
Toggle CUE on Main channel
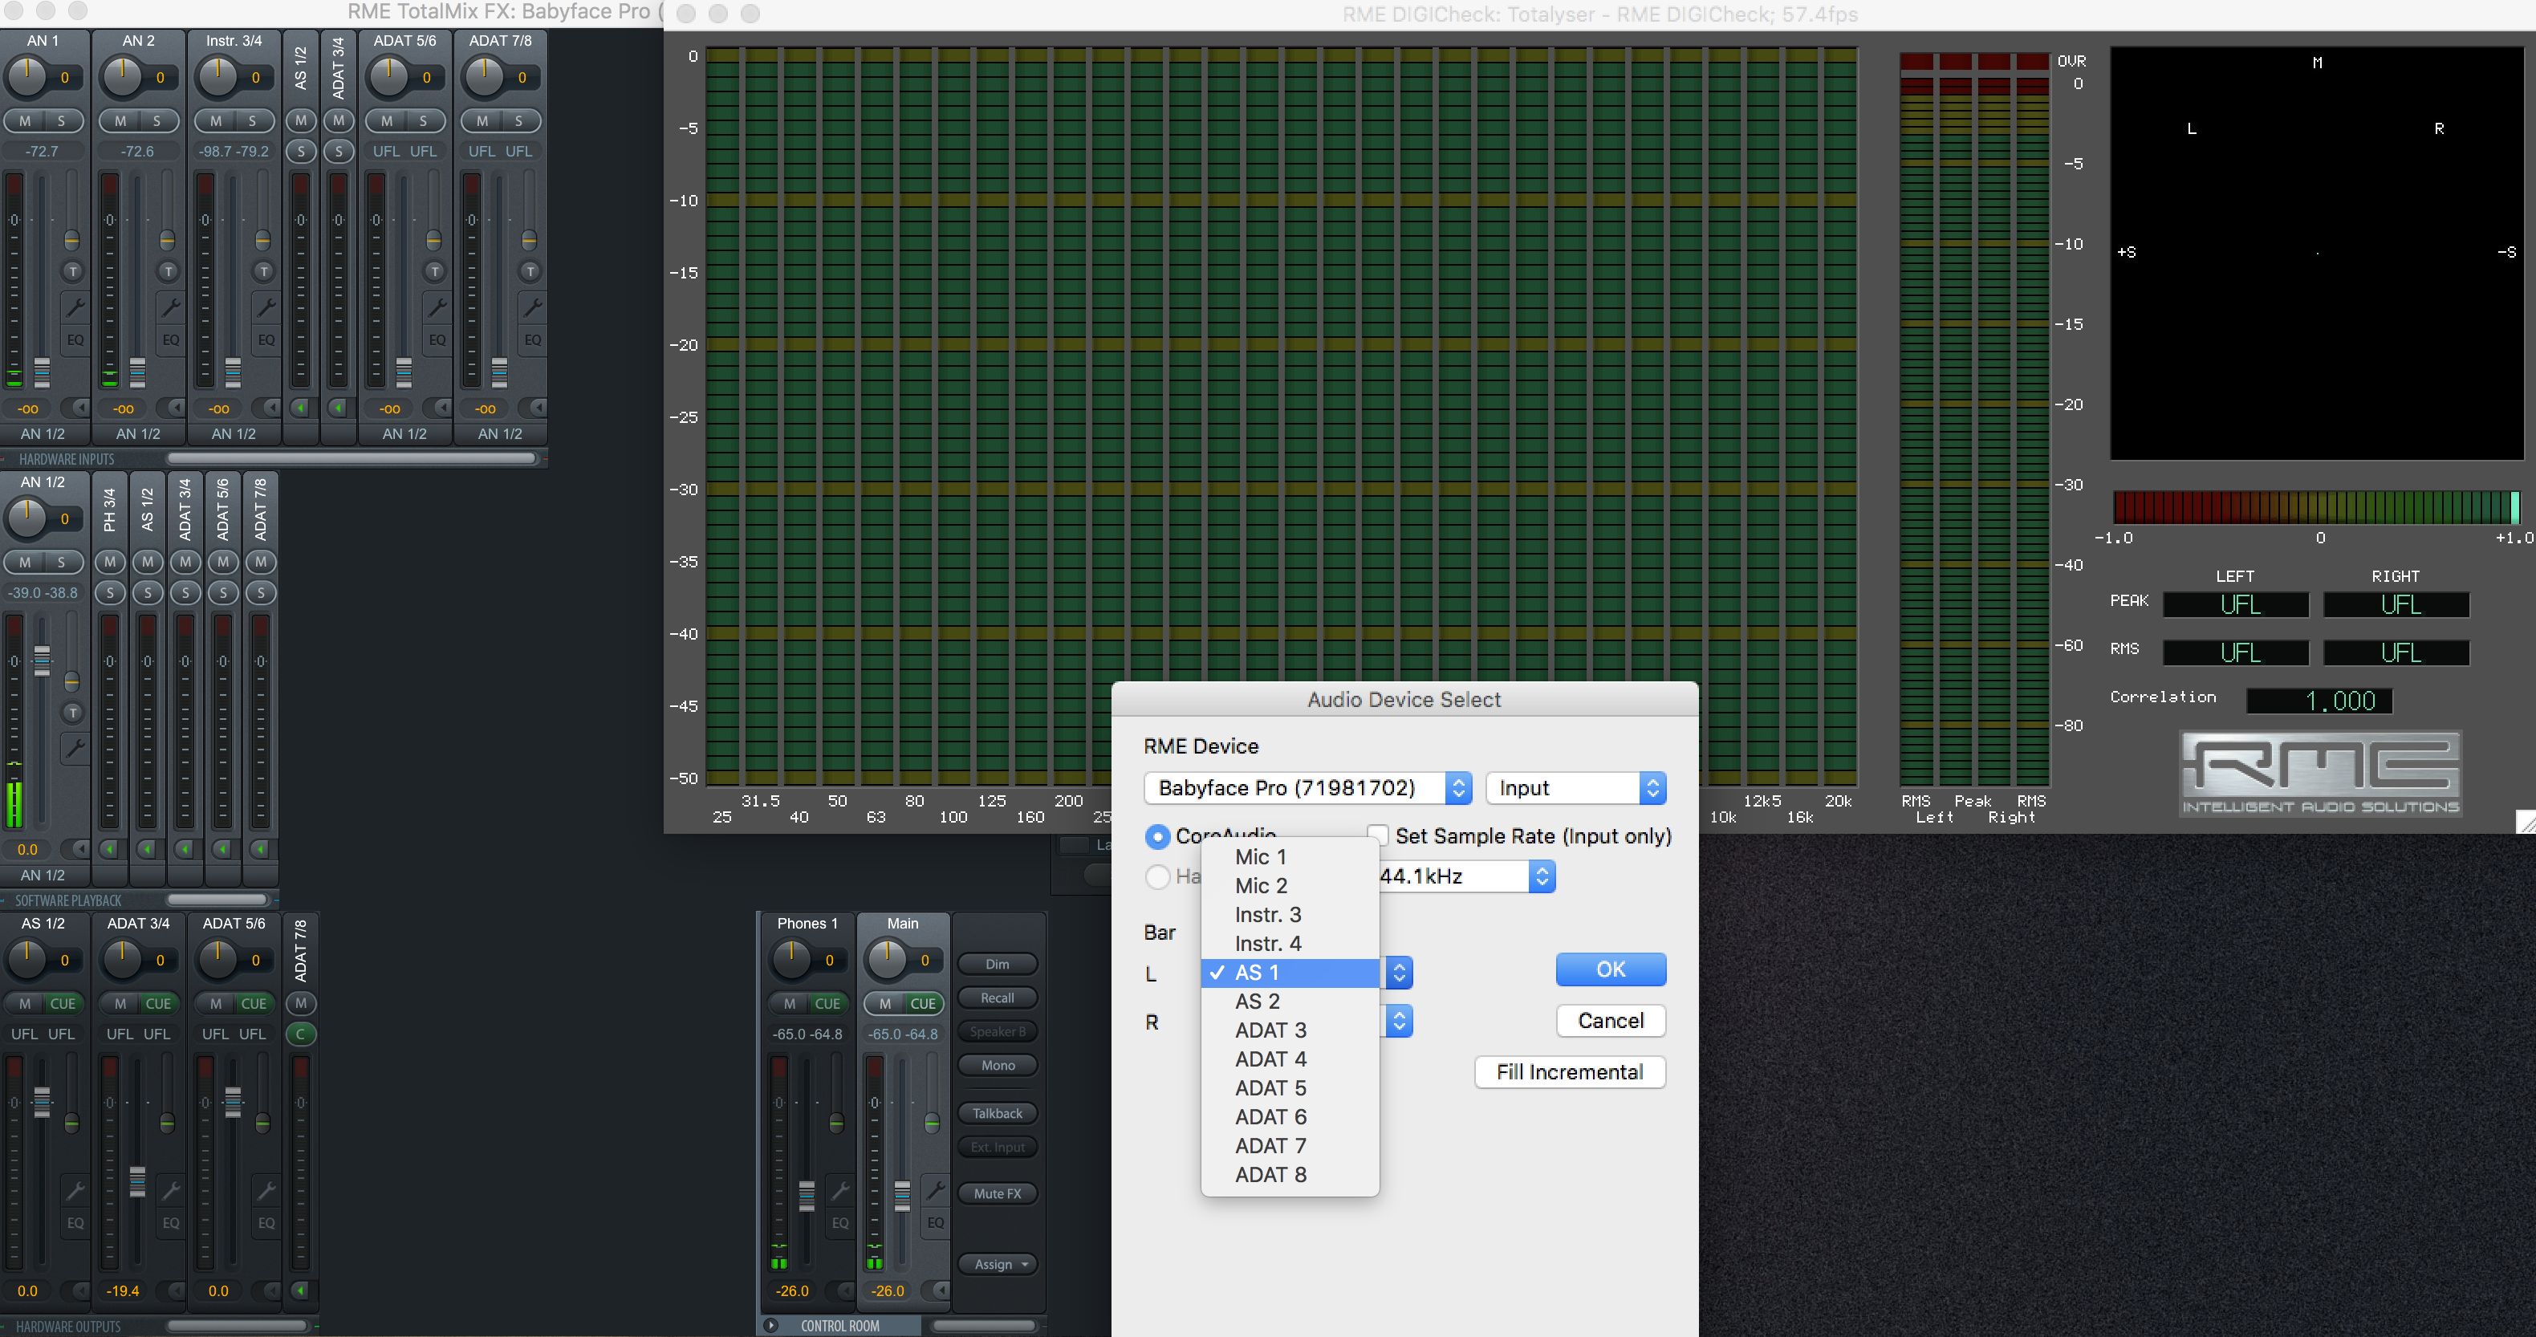point(922,1003)
